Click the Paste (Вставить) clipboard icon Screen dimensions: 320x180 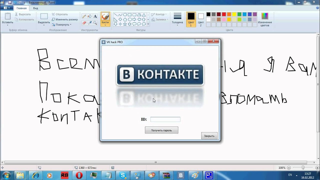[7, 16]
